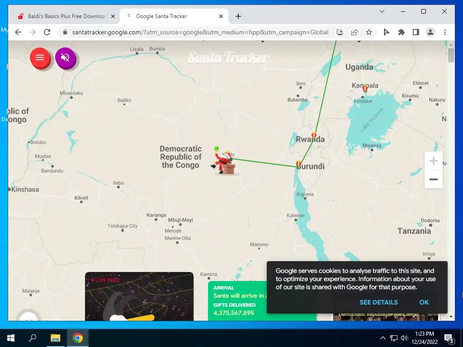463x347 pixels.
Task: Open volume control tray icon
Action: (x=404, y=338)
